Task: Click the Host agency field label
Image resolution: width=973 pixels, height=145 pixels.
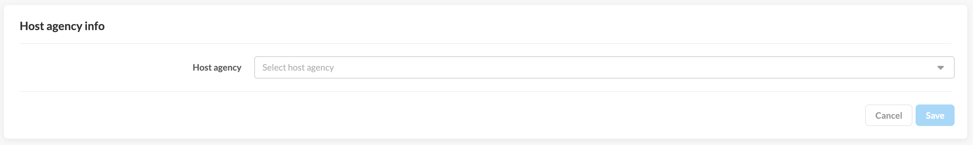Action: click(217, 68)
